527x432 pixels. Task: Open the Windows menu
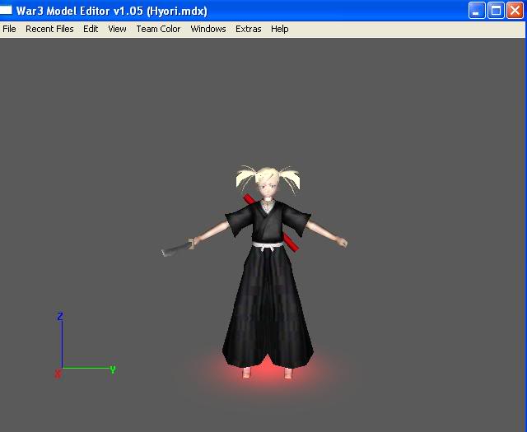pos(208,30)
